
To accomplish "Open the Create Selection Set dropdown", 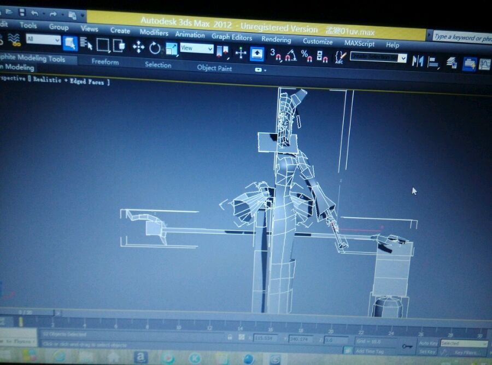I will (378, 57).
